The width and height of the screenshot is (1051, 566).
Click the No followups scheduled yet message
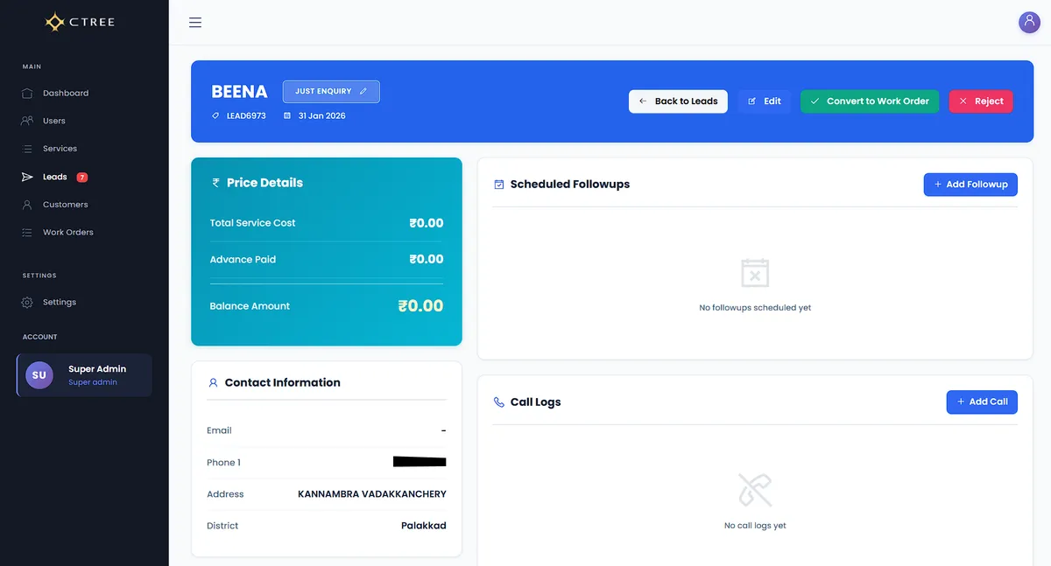point(755,308)
